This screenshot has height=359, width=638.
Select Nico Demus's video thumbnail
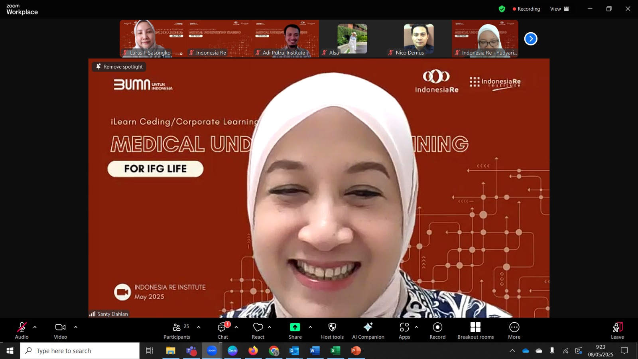pos(419,39)
